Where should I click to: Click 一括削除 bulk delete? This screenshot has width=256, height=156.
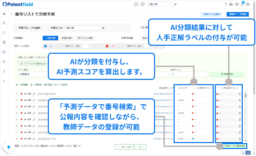pos(36,85)
